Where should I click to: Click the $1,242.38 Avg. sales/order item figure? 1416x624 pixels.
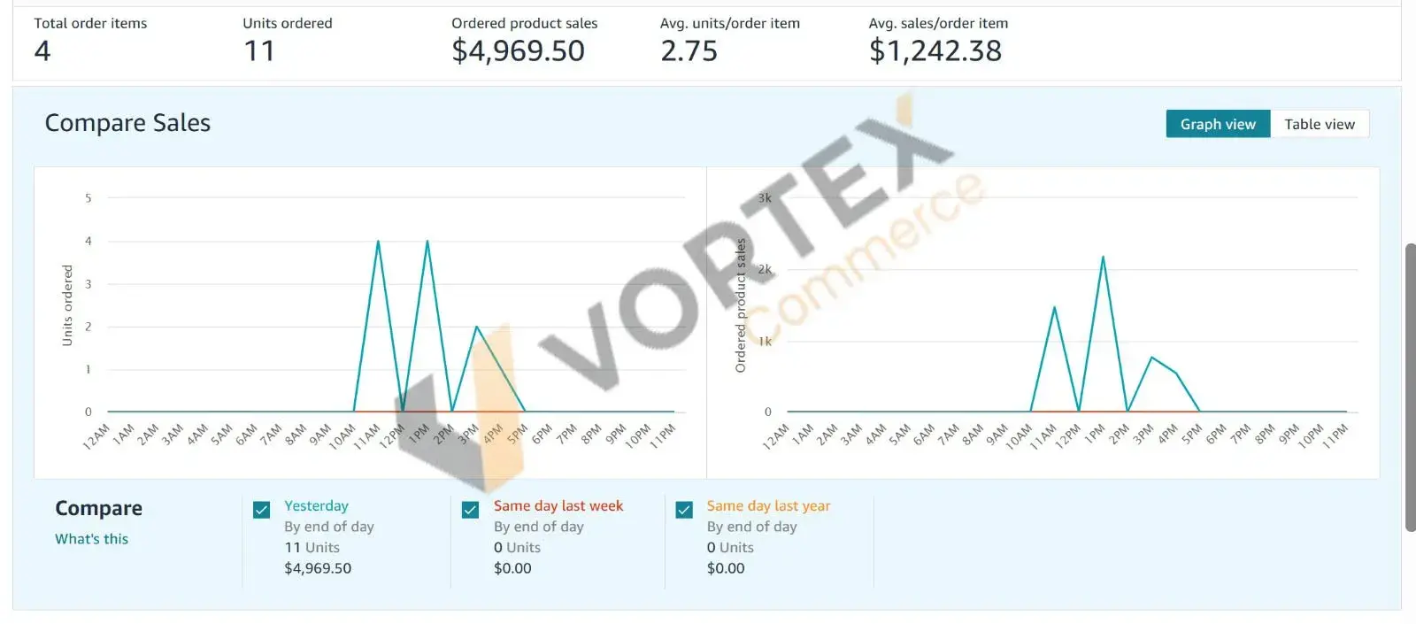point(935,51)
